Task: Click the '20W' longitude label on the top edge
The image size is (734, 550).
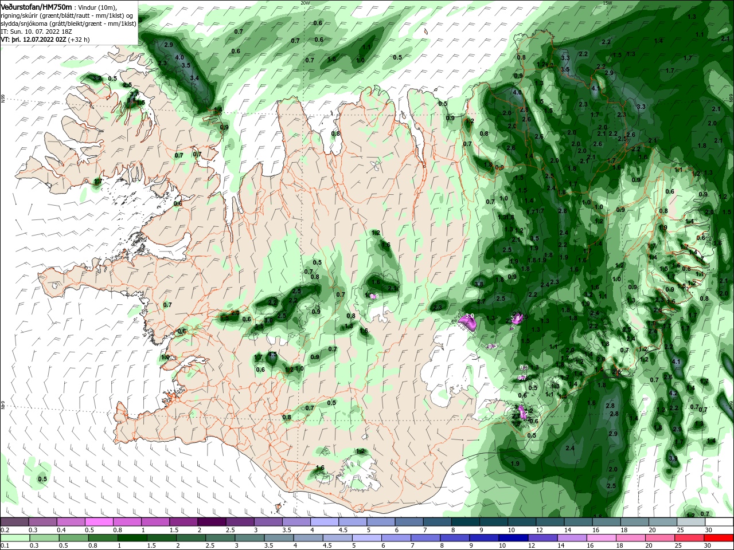Action: pos(305,3)
